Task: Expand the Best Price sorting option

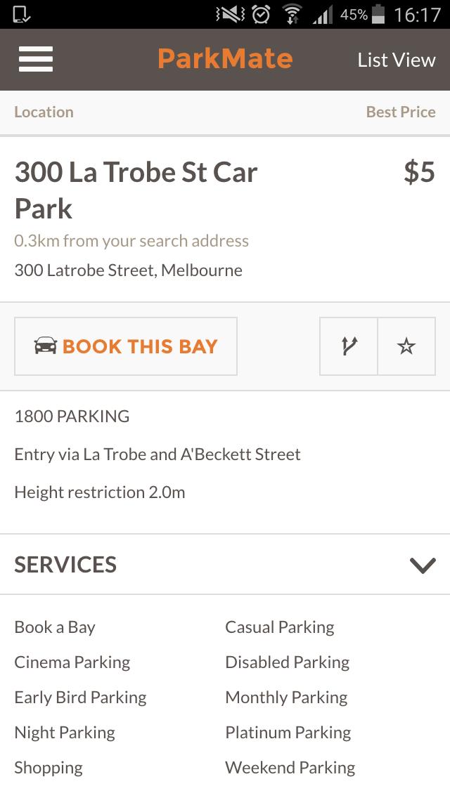Action: click(x=401, y=111)
